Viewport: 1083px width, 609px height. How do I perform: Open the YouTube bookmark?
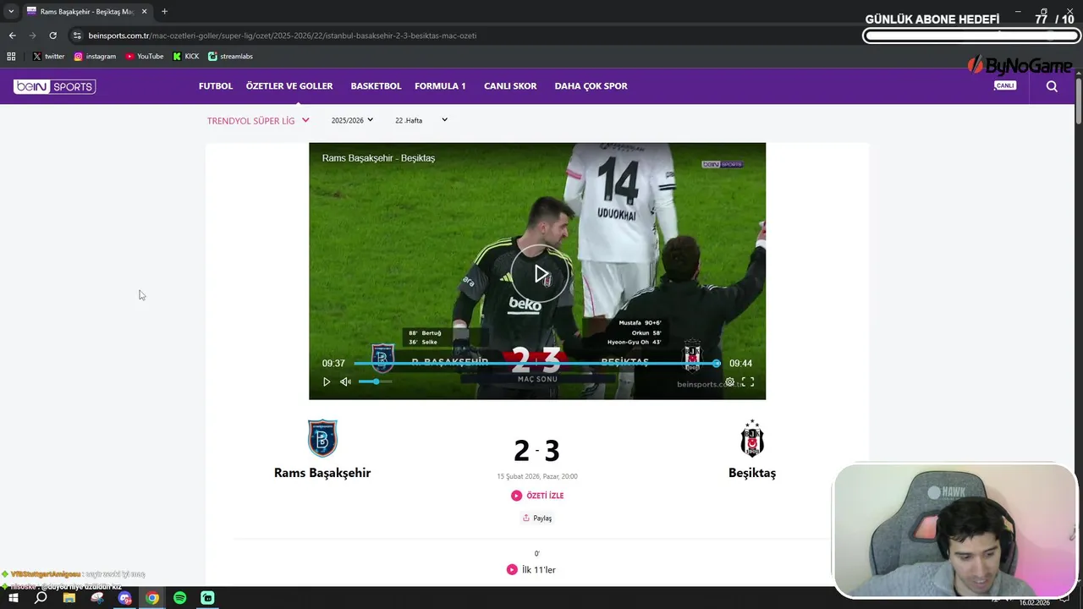coord(145,57)
